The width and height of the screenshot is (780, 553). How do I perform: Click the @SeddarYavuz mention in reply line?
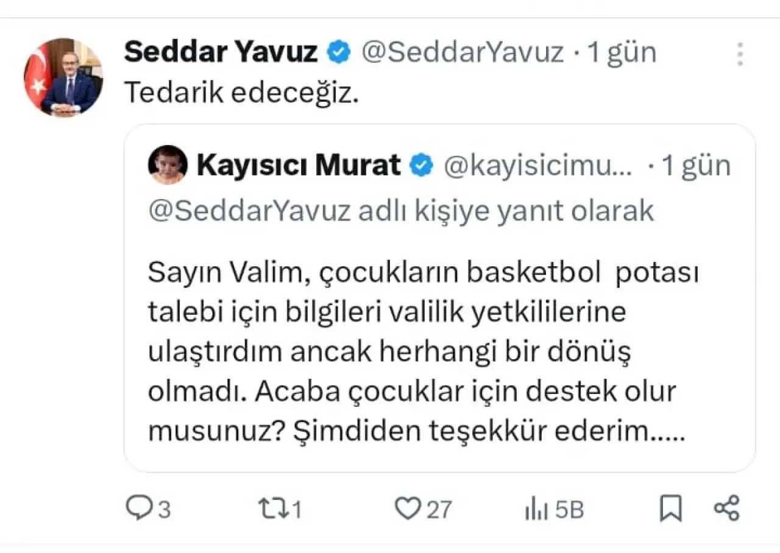coord(250,211)
